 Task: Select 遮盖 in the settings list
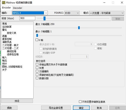click(x=5, y=36)
